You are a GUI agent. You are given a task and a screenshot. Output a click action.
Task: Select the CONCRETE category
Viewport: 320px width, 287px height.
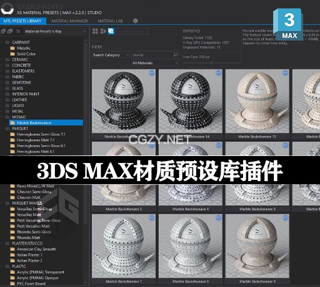click(x=21, y=65)
